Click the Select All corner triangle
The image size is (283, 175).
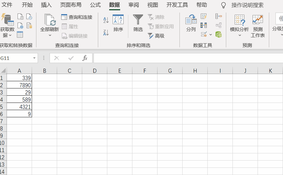coord(3,70)
